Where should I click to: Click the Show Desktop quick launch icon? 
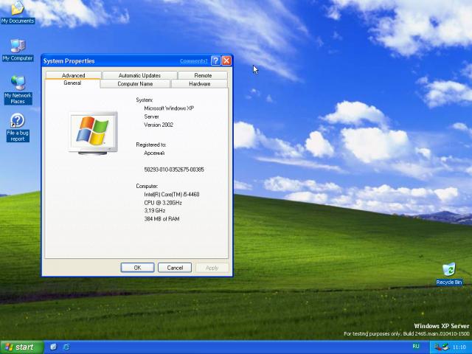point(53,347)
